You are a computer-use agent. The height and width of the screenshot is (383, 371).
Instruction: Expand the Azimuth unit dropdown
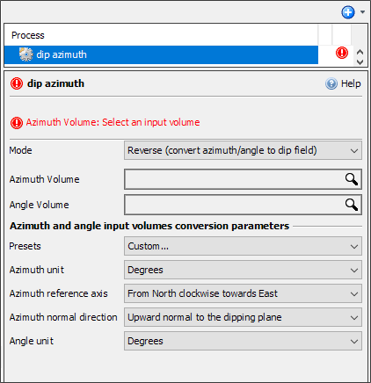click(243, 270)
